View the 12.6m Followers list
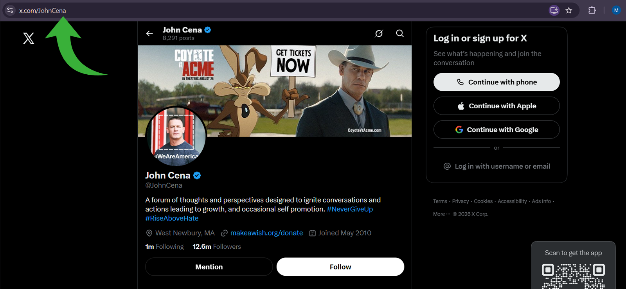 pos(217,247)
